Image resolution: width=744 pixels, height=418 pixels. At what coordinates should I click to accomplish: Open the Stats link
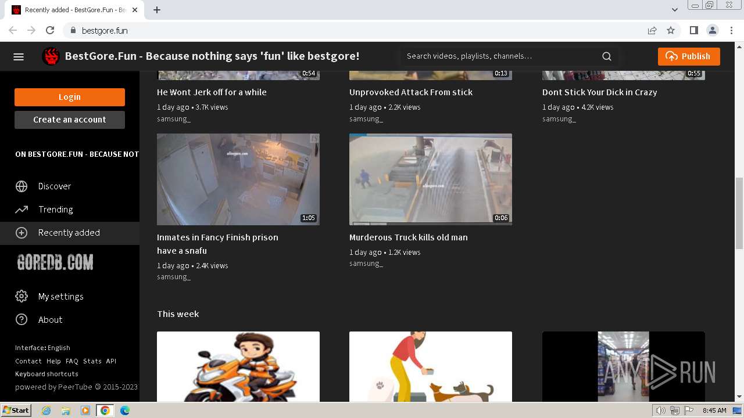tap(92, 361)
